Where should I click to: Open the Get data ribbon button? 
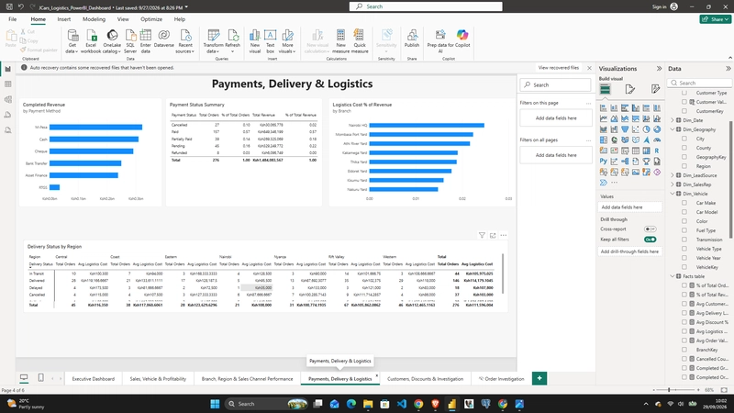click(72, 41)
